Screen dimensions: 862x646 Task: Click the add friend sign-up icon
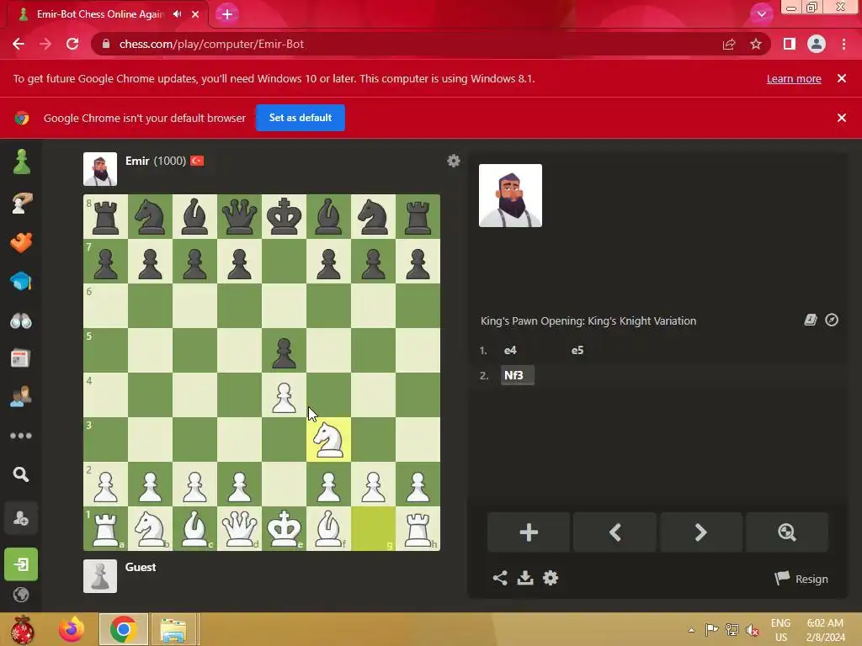[x=21, y=518]
